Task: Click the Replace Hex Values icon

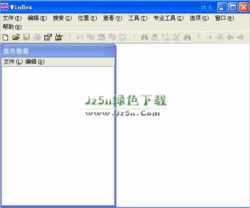Action: (x=176, y=38)
